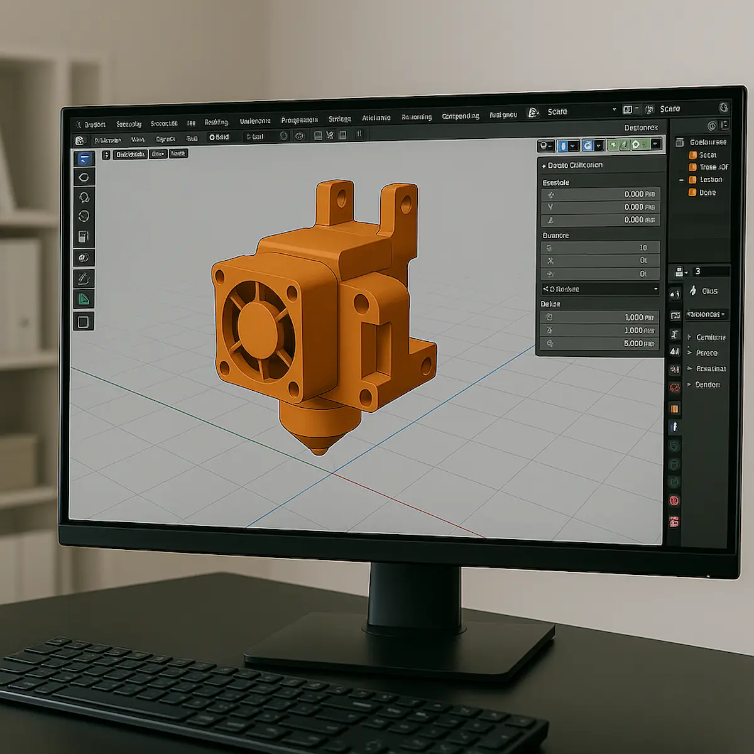Open the Seceuliy menu
Screen dimensions: 754x754
click(129, 124)
